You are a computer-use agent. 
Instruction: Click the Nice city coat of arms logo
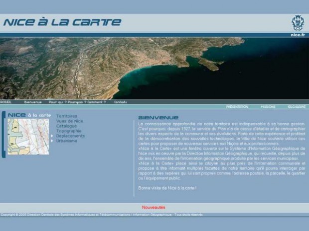tap(298, 22)
